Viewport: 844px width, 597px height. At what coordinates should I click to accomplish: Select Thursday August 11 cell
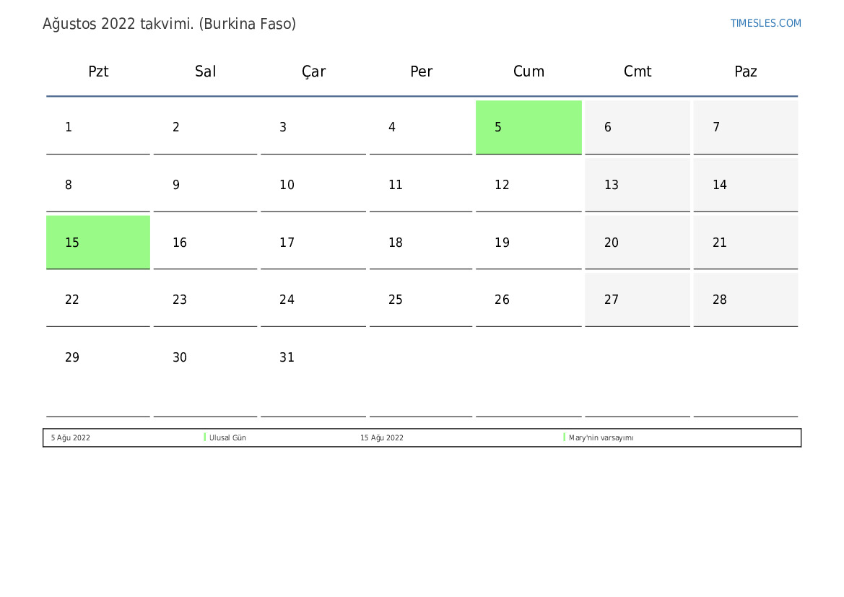420,185
